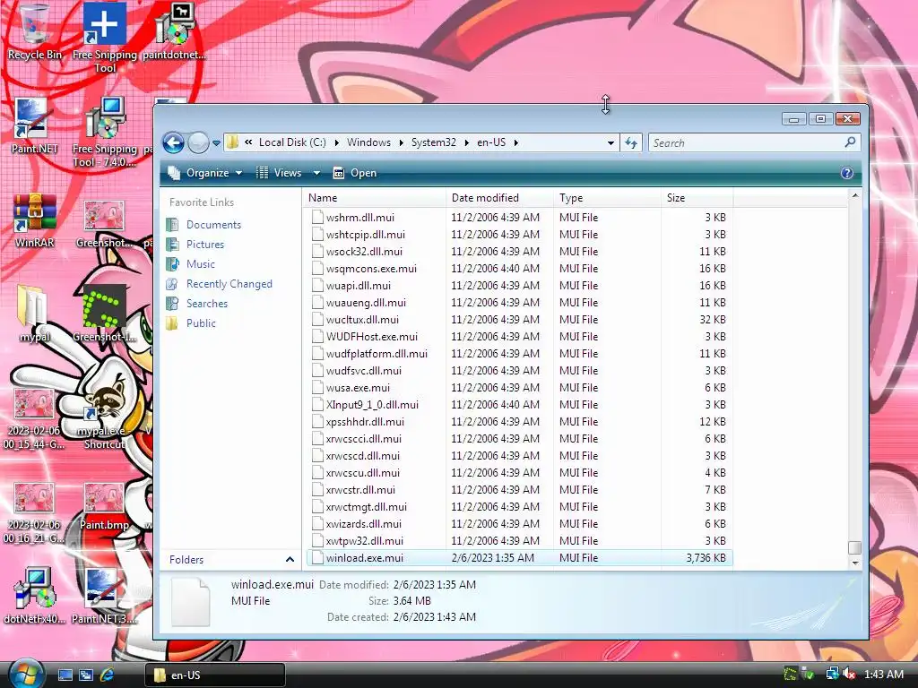The image size is (918, 688).
Task: Open Public favorite link
Action: pyautogui.click(x=201, y=323)
